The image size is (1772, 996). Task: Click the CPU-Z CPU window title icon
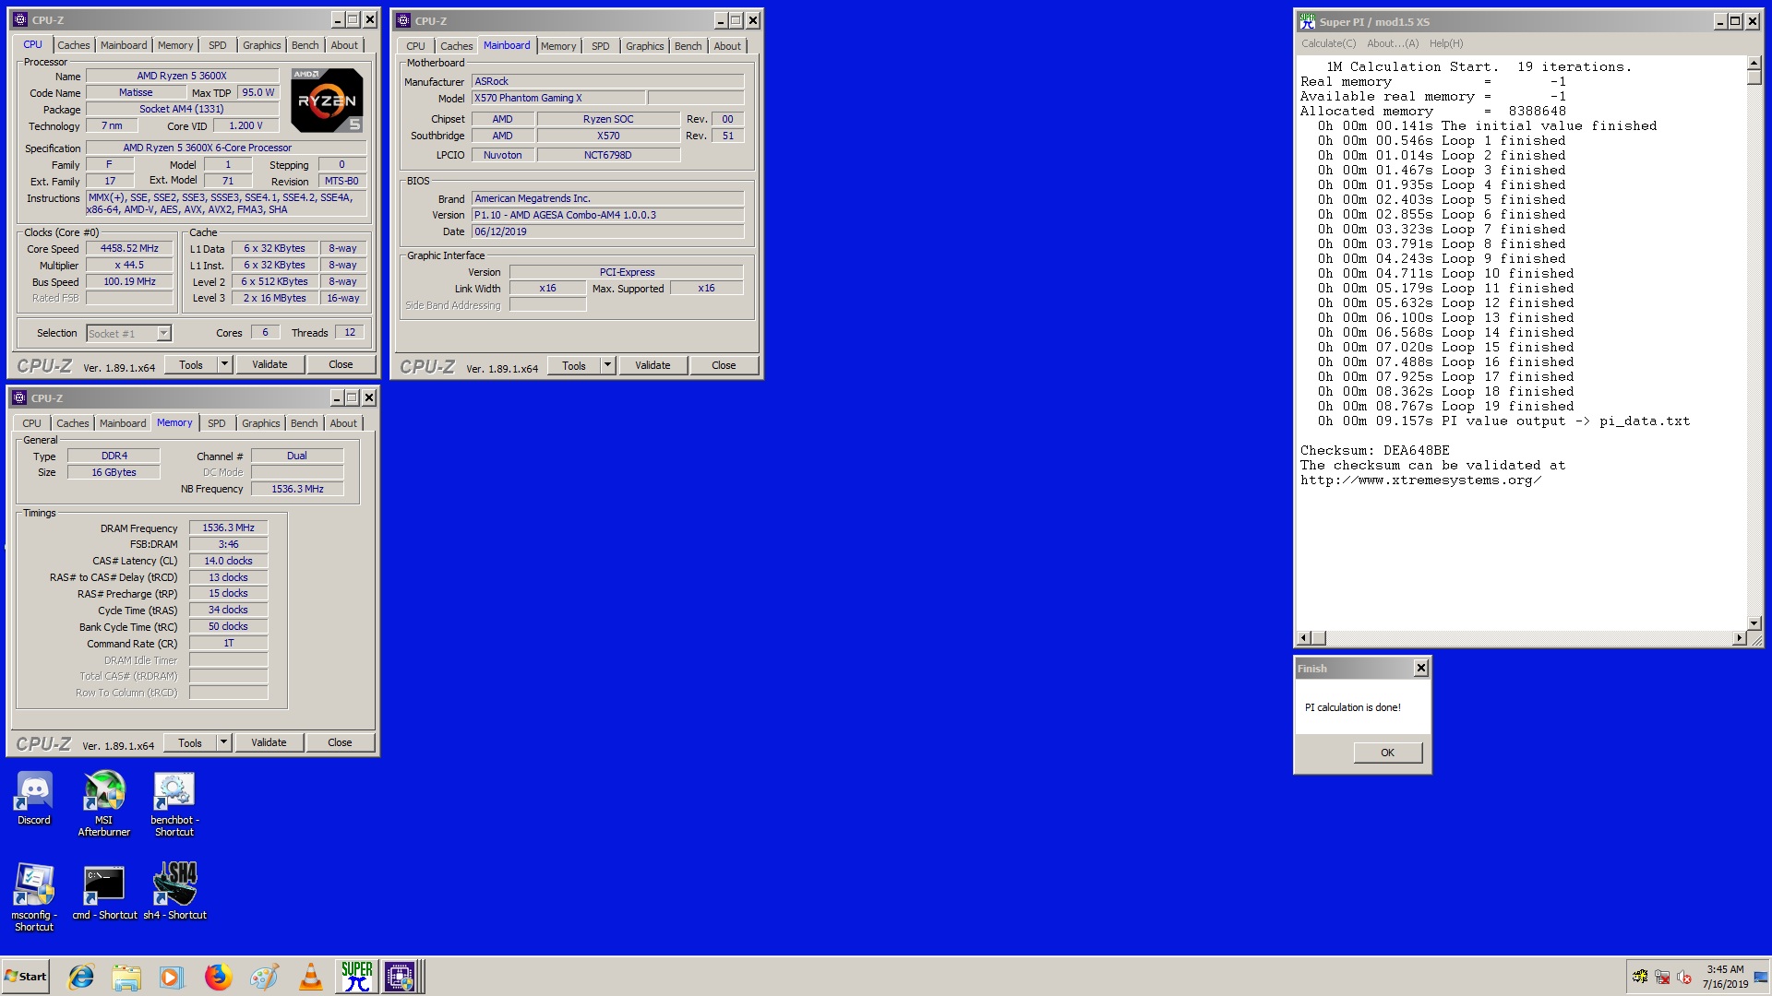[20, 19]
